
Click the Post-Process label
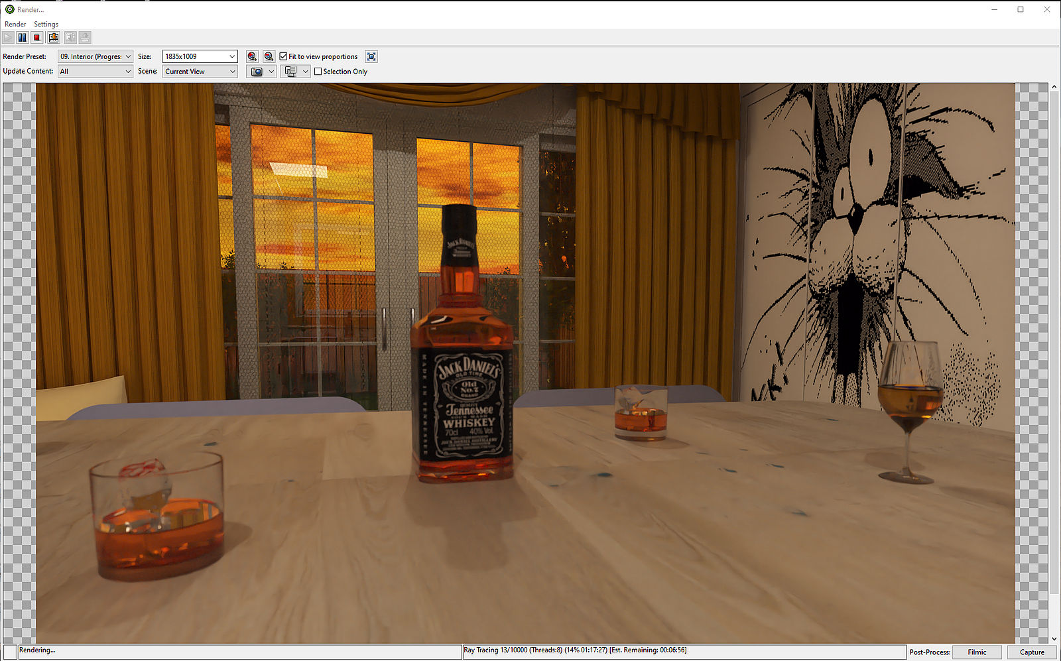tap(930, 652)
